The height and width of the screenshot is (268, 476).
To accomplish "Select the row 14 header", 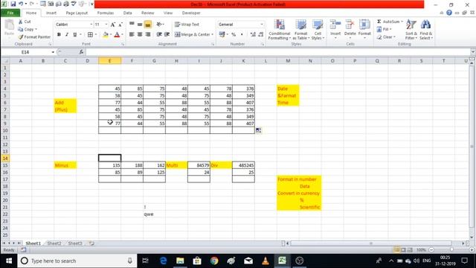I will (x=5, y=159).
